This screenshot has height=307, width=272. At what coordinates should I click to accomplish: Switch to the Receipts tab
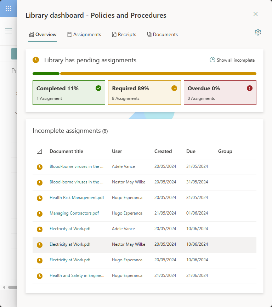click(124, 34)
